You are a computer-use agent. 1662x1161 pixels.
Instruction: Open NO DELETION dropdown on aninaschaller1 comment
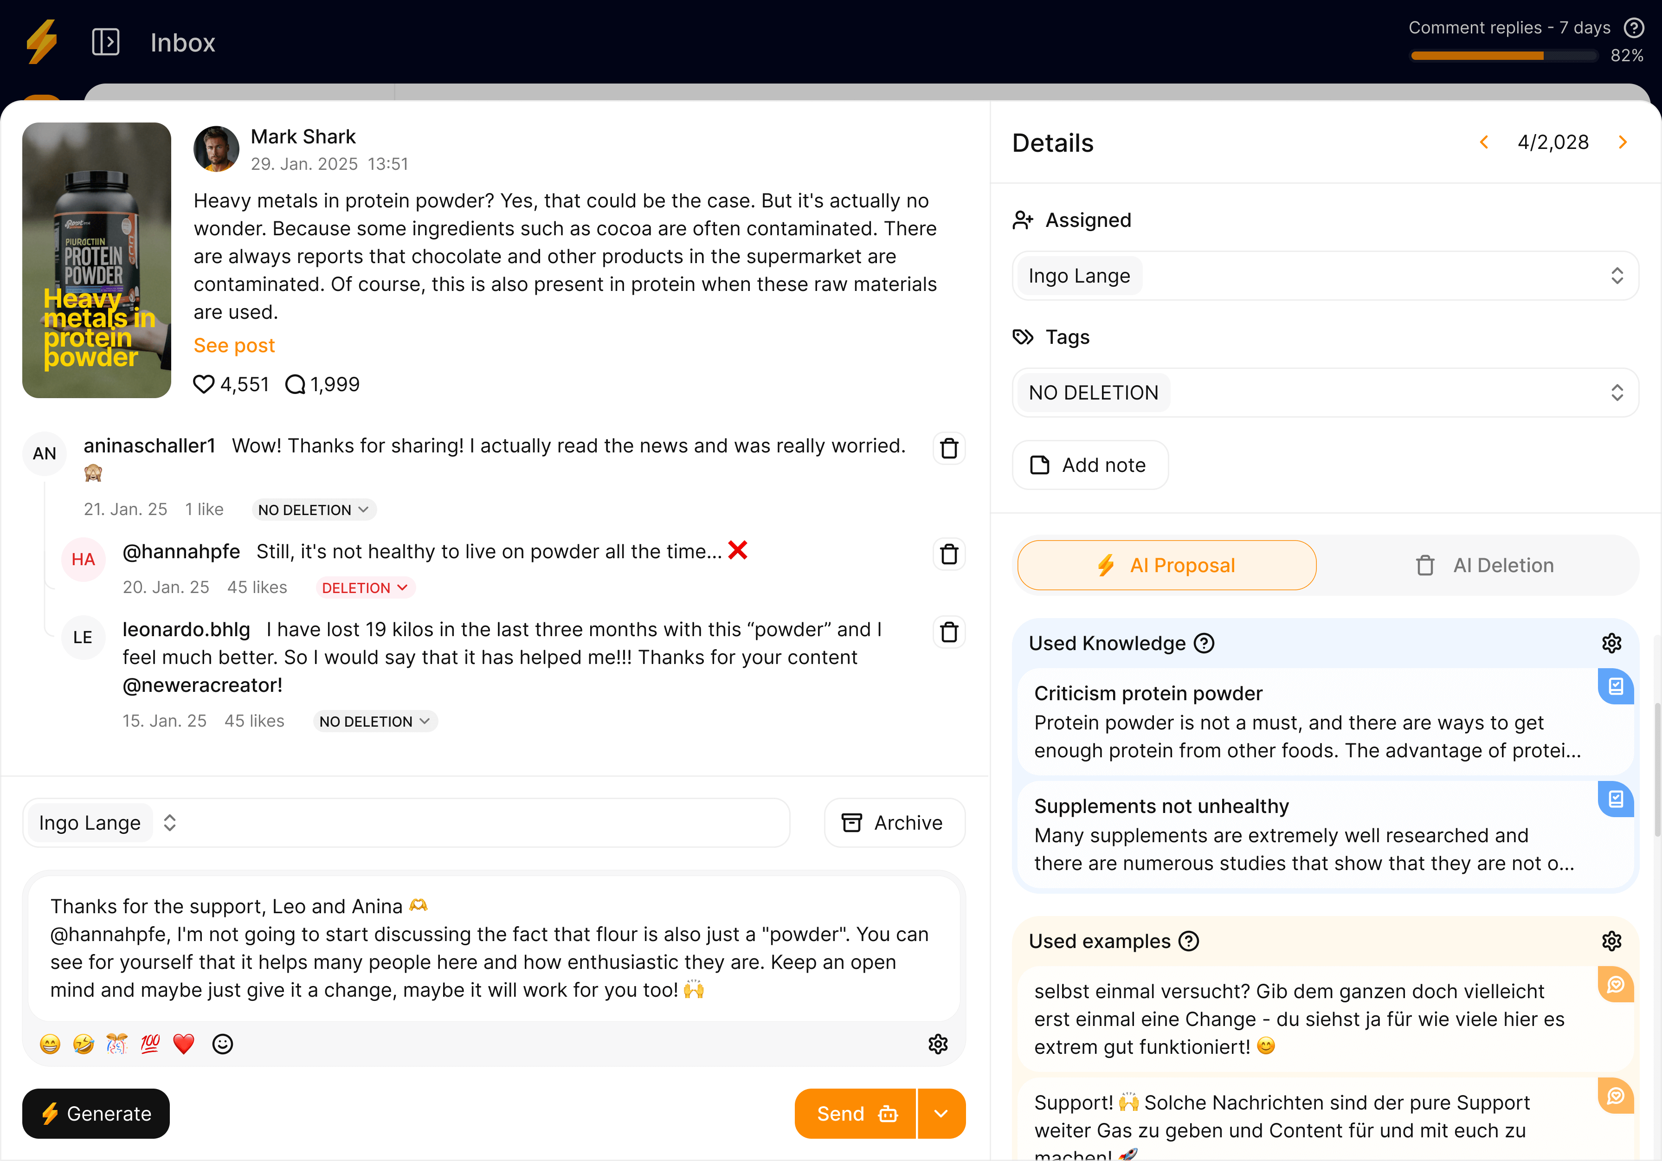(x=314, y=510)
